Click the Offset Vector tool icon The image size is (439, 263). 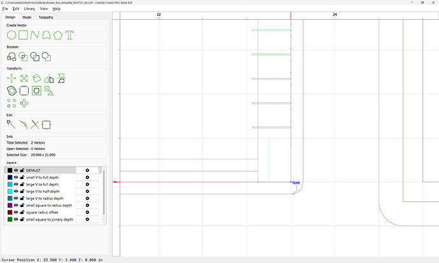(x=11, y=91)
